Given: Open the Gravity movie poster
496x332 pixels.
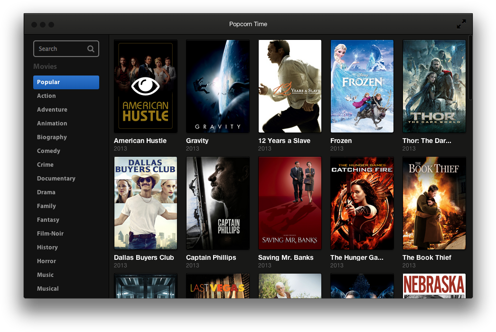Looking at the screenshot, I should click(218, 86).
